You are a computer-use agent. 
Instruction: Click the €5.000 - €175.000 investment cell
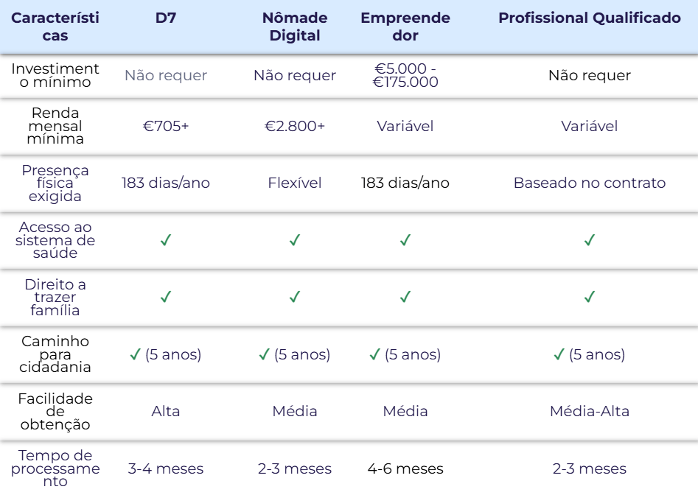[x=405, y=75]
